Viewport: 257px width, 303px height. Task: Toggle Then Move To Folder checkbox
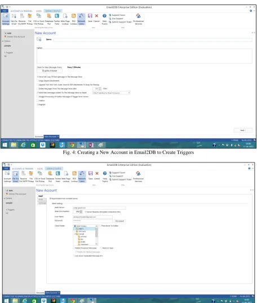click(x=100, y=225)
